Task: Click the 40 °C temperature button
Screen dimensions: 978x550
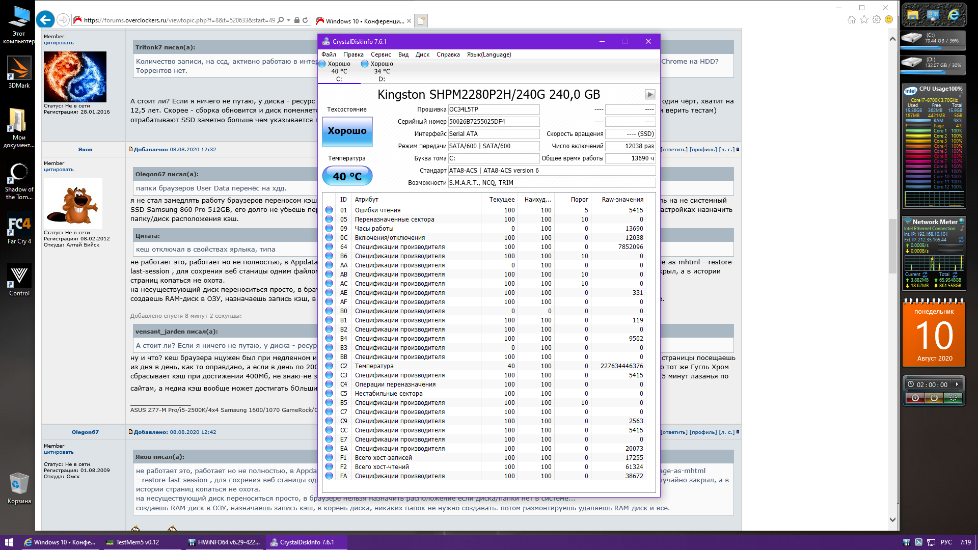Action: pyautogui.click(x=347, y=176)
